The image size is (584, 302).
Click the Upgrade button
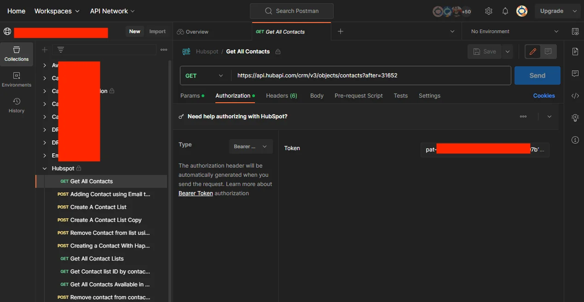[551, 11]
